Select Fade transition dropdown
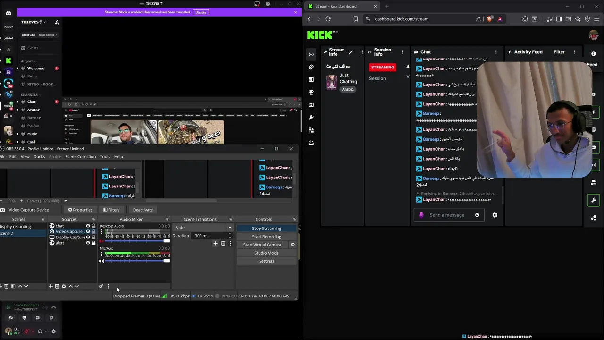604x340 pixels. pyautogui.click(x=203, y=228)
